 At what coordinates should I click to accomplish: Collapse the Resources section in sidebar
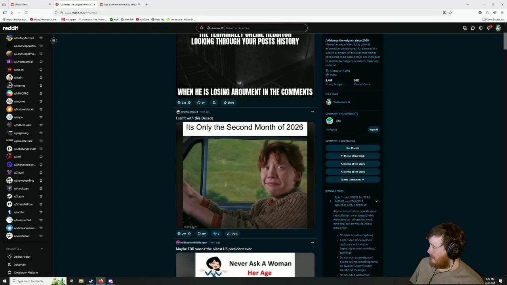tap(42, 249)
